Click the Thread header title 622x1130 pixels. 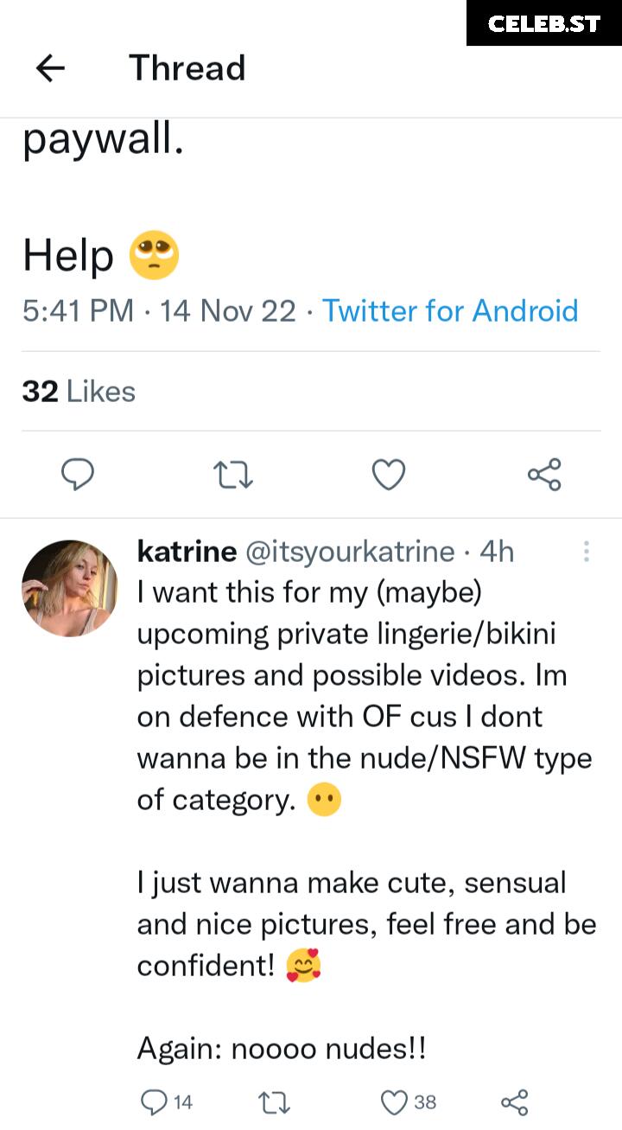pos(187,68)
